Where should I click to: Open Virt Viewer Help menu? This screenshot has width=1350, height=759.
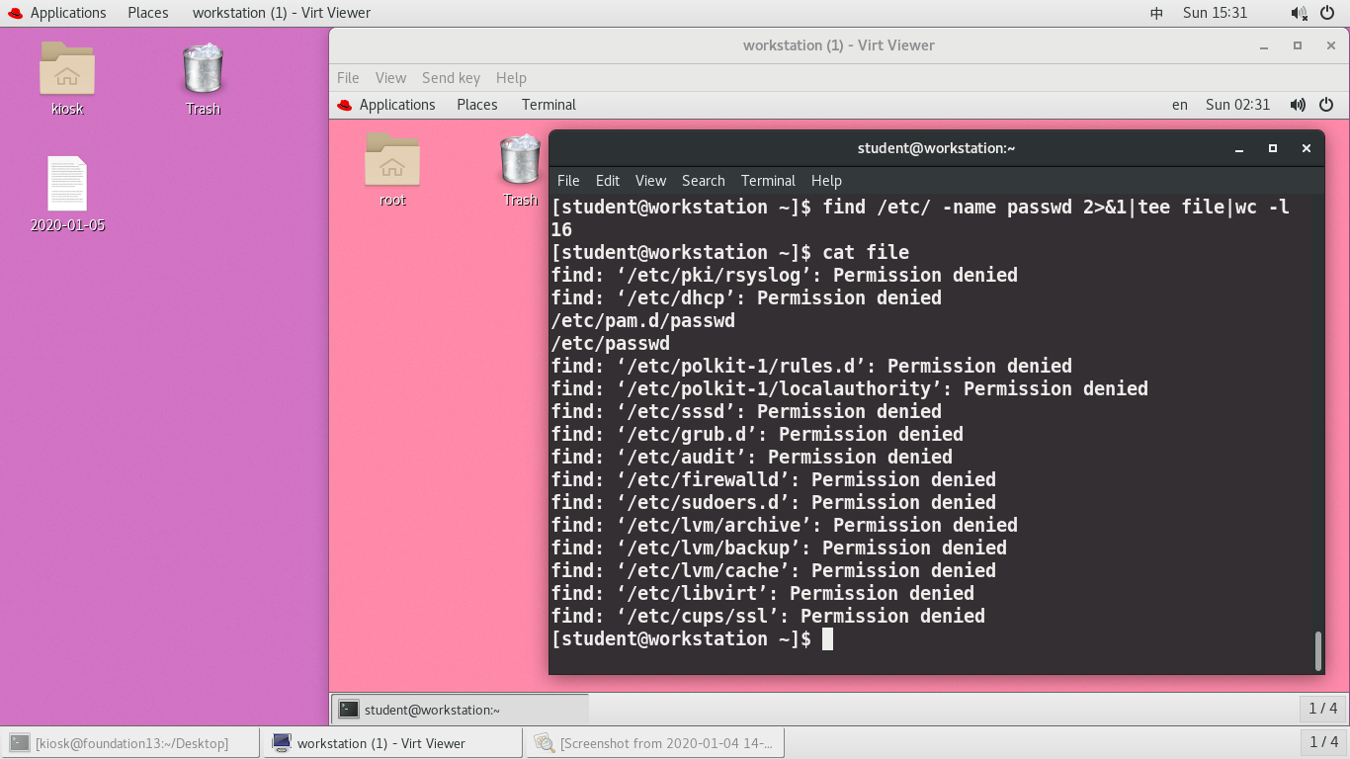click(511, 78)
